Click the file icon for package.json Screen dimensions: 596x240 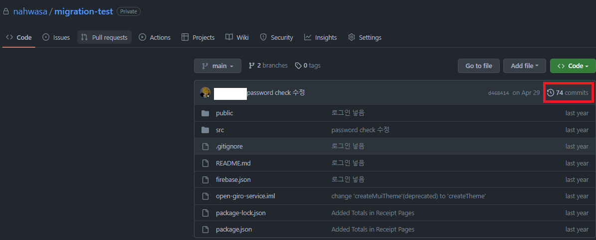pos(205,230)
